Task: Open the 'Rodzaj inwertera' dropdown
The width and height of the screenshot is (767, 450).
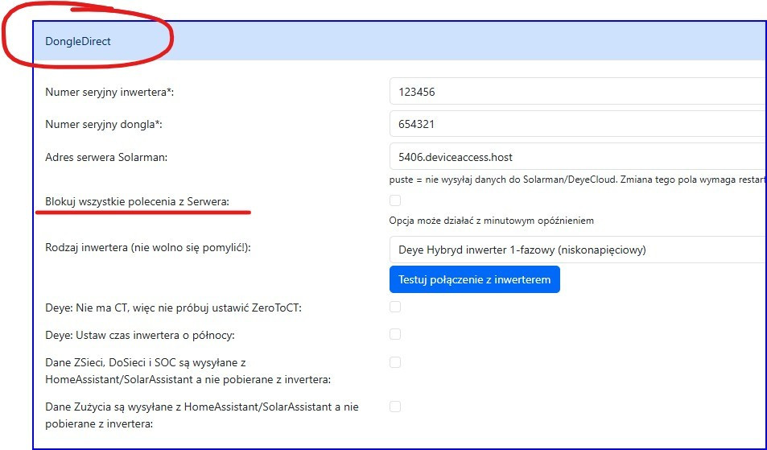Action: click(x=576, y=250)
